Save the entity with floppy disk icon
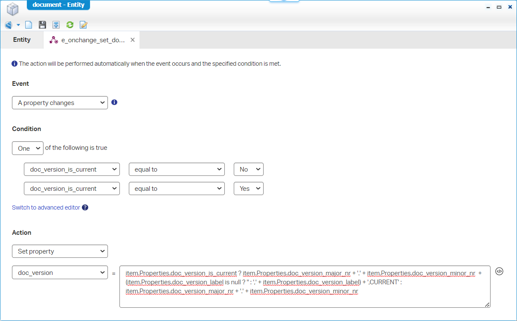 [42, 25]
